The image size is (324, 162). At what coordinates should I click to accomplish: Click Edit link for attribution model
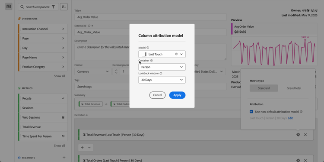290,118
